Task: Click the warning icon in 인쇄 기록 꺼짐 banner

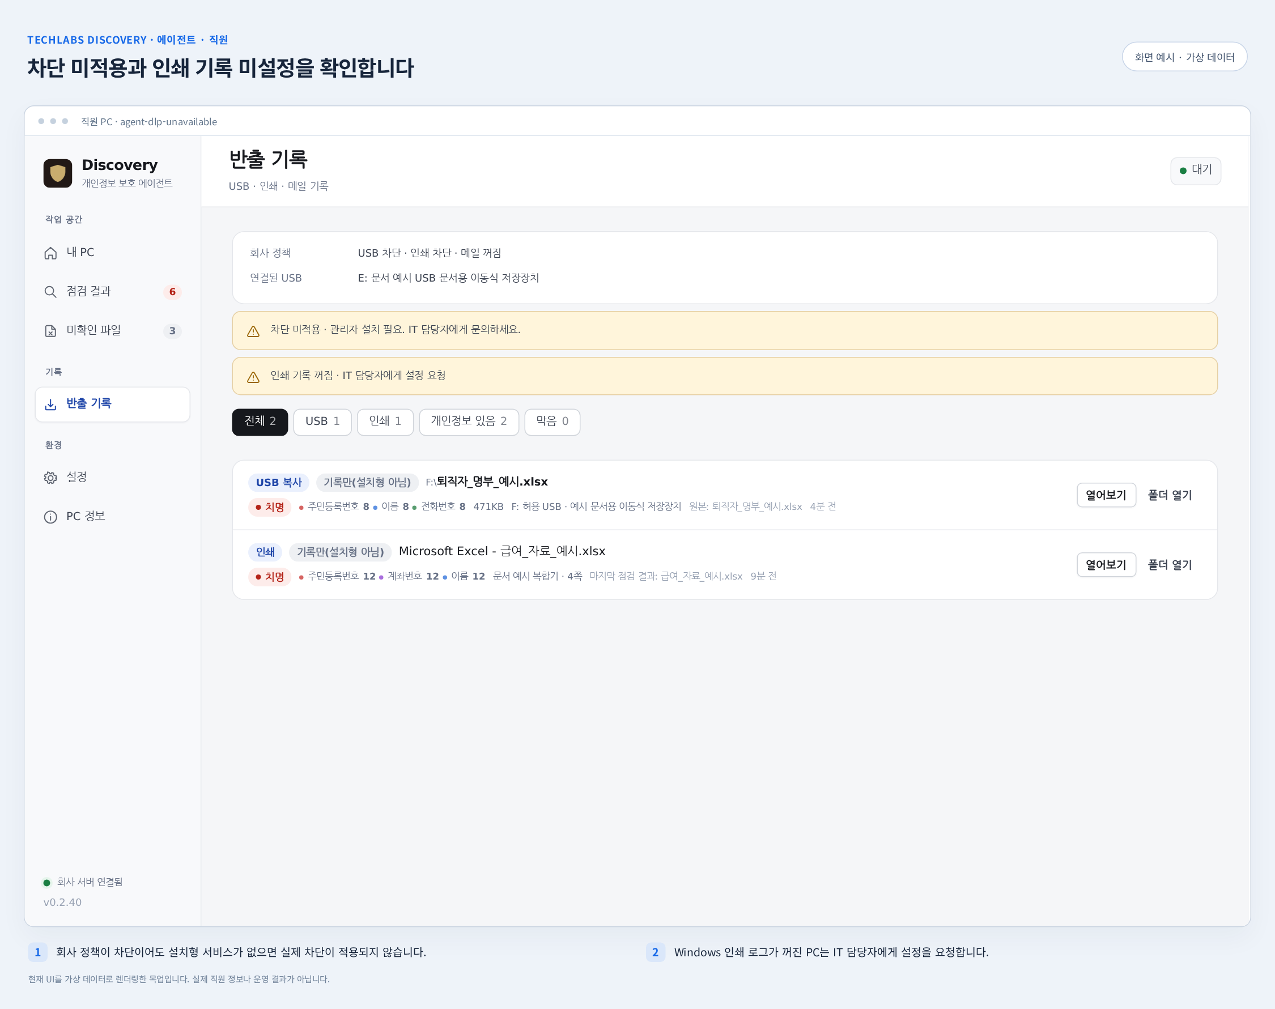Action: [253, 376]
